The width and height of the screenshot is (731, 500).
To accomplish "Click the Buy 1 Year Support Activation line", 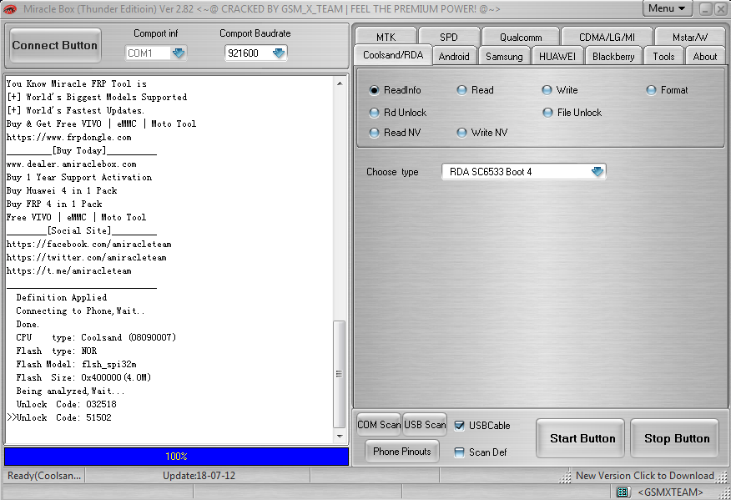I will coord(78,177).
